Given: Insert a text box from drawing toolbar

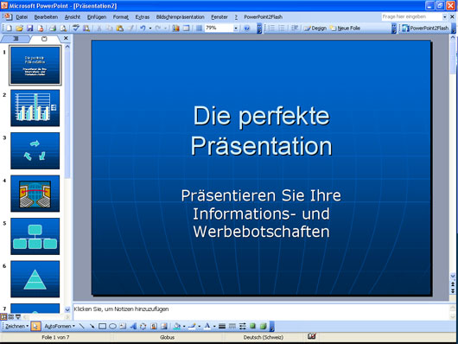Looking at the screenshot, I should (x=123, y=326).
